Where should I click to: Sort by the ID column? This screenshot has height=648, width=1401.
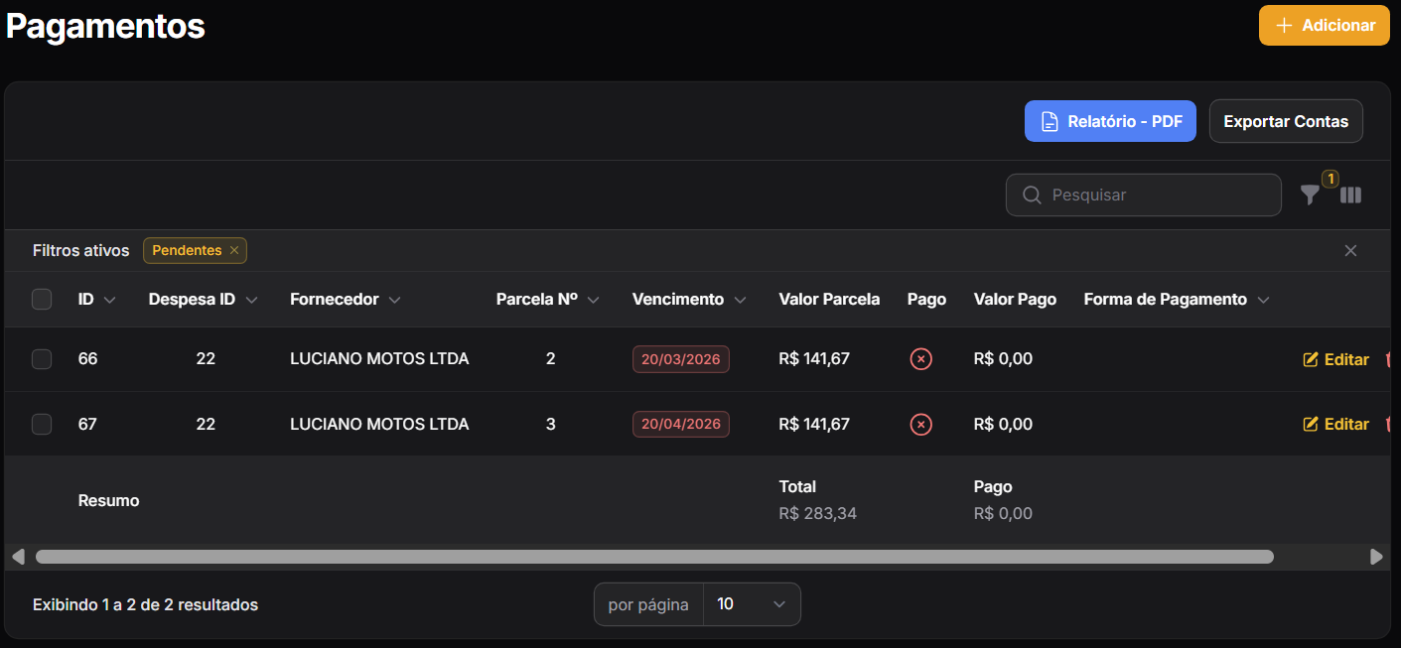(97, 300)
